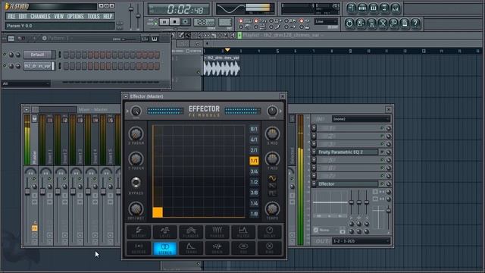Open the OPTIONS menu
Image resolution: width=485 pixels, height=273 pixels.
coord(75,16)
